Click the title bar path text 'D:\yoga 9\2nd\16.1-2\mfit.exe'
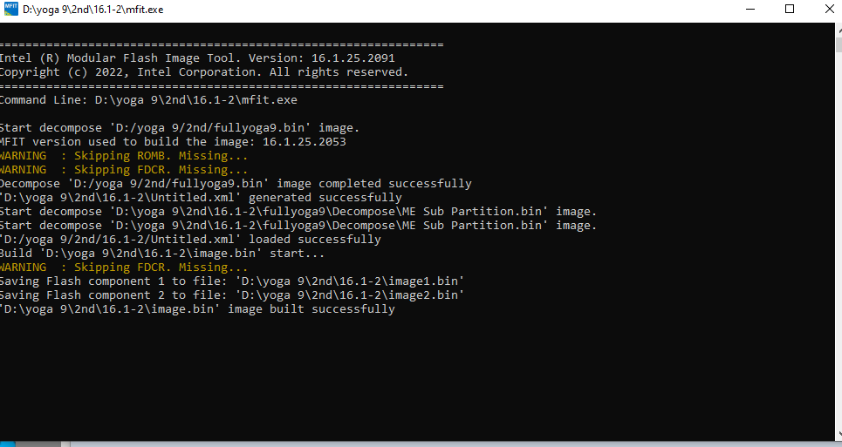This screenshot has height=447, width=842. pos(92,10)
